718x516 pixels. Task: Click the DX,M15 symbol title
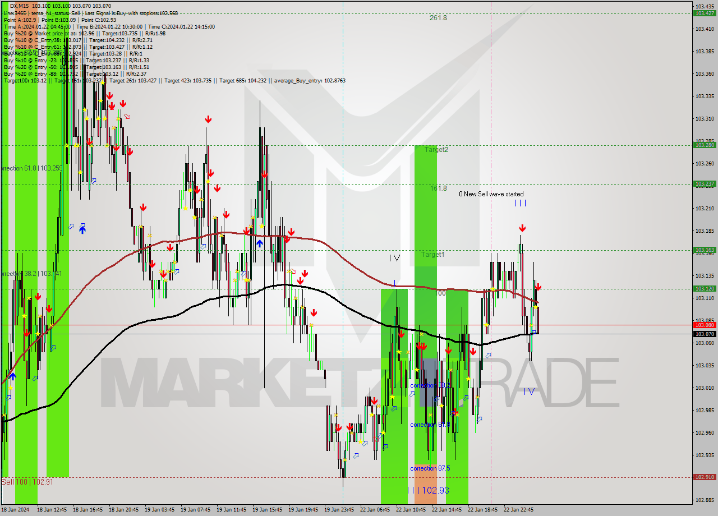(20, 6)
